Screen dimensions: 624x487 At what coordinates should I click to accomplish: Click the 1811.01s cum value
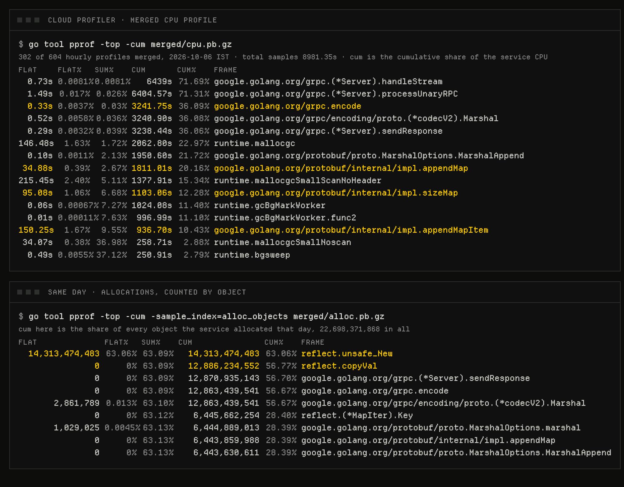152,168
